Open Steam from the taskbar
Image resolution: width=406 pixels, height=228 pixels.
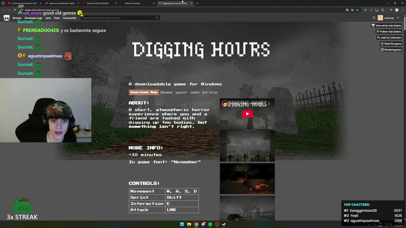click(x=224, y=224)
